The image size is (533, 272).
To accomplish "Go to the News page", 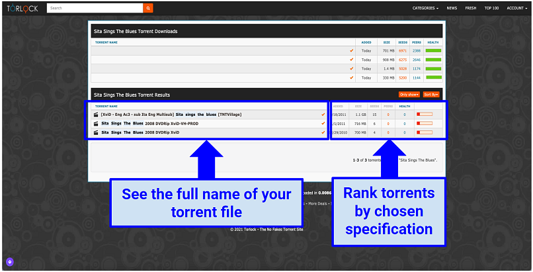I will point(452,8).
